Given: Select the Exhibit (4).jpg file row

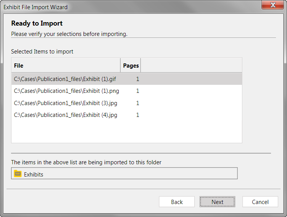Looking at the screenshot, I should (127, 115).
